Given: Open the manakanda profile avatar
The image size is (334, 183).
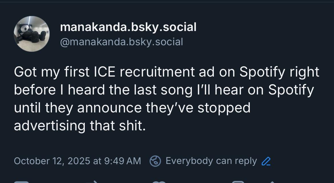Looking at the screenshot, I should [x=31, y=34].
